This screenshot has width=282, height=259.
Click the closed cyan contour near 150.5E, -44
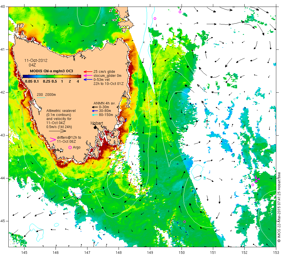pyautogui.click(x=197, y=172)
